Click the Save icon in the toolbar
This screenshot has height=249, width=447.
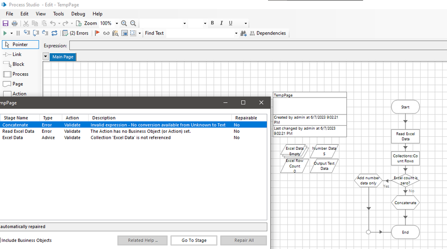(x=6, y=23)
